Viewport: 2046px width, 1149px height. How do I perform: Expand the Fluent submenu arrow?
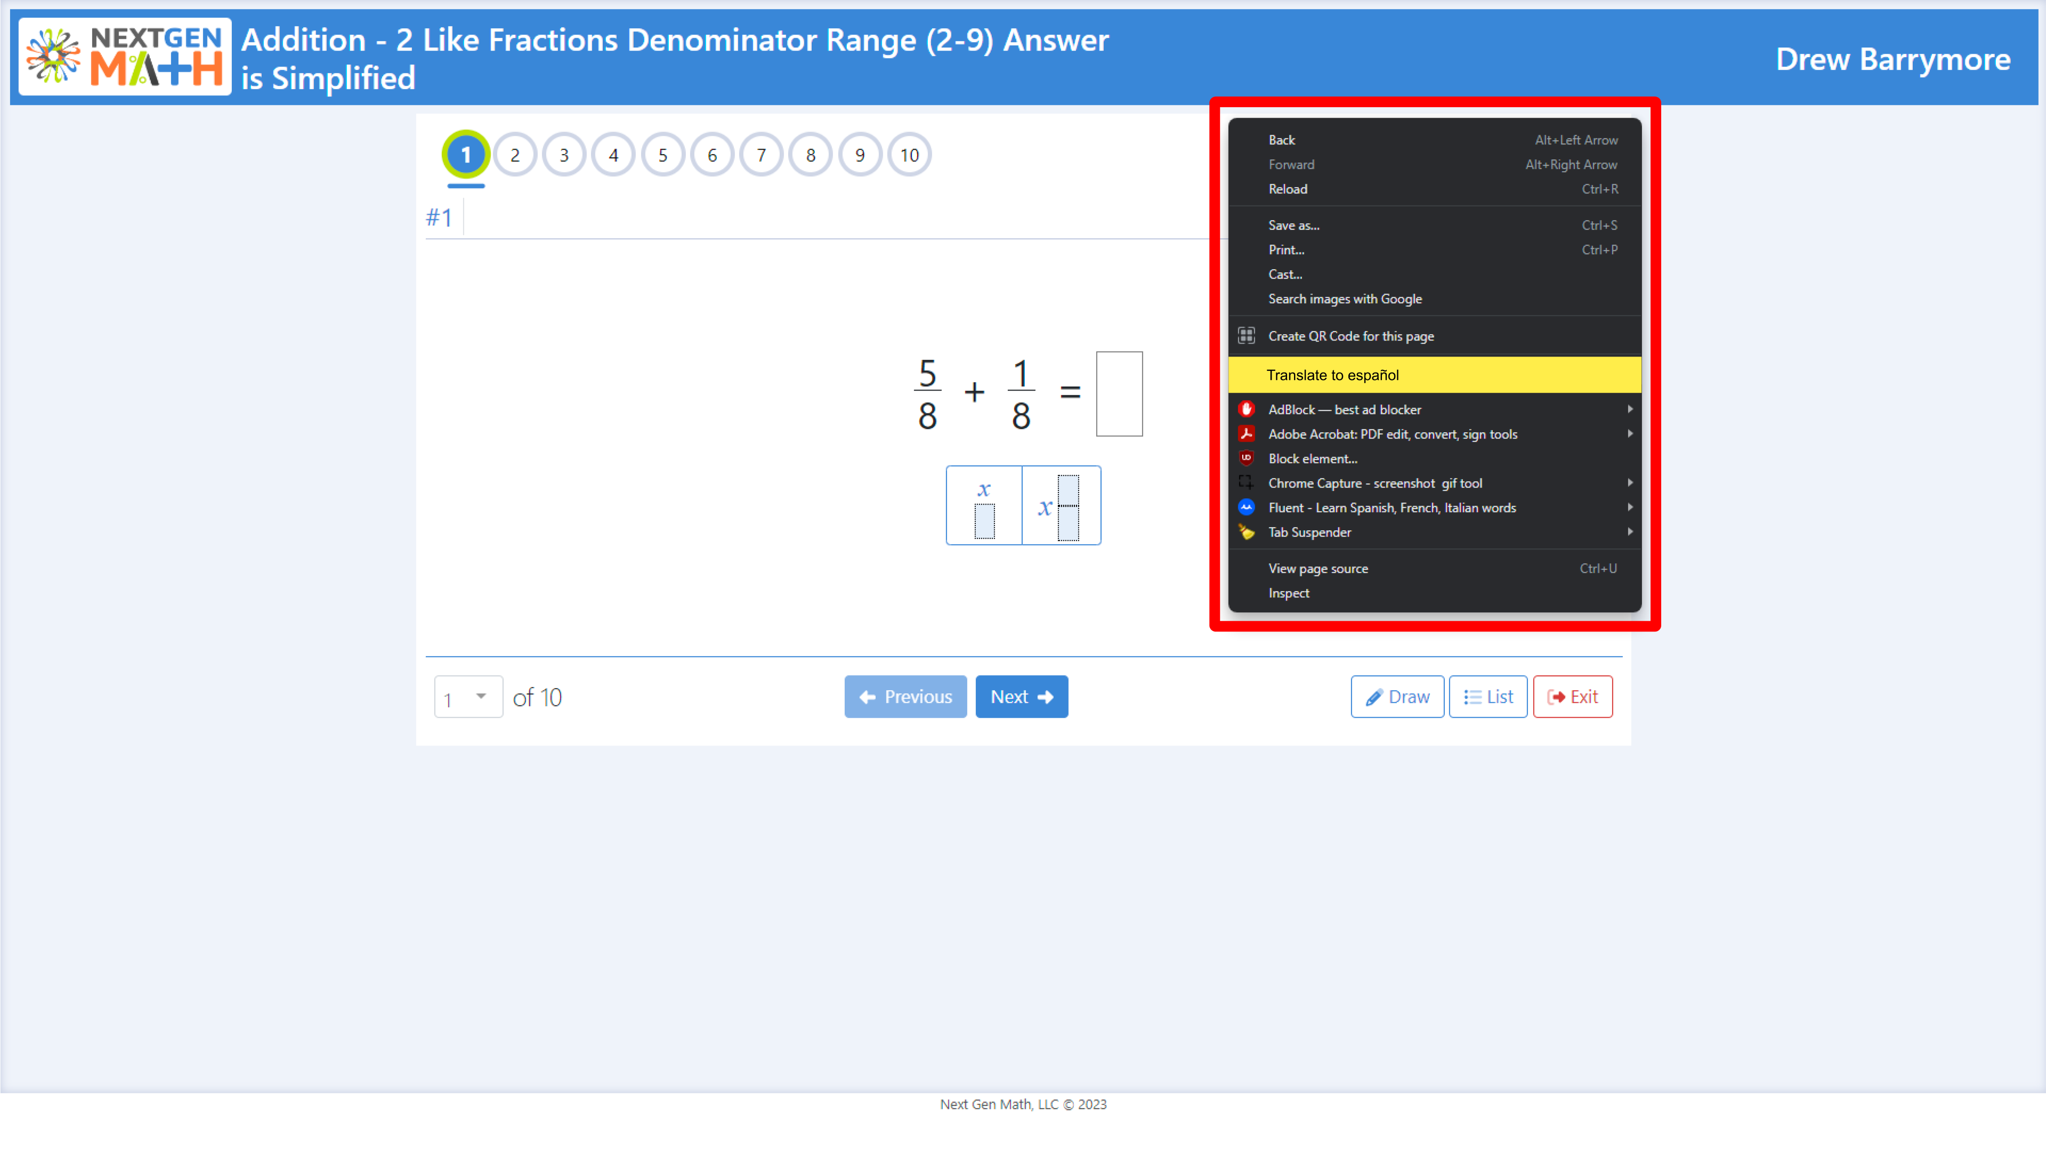click(1630, 507)
